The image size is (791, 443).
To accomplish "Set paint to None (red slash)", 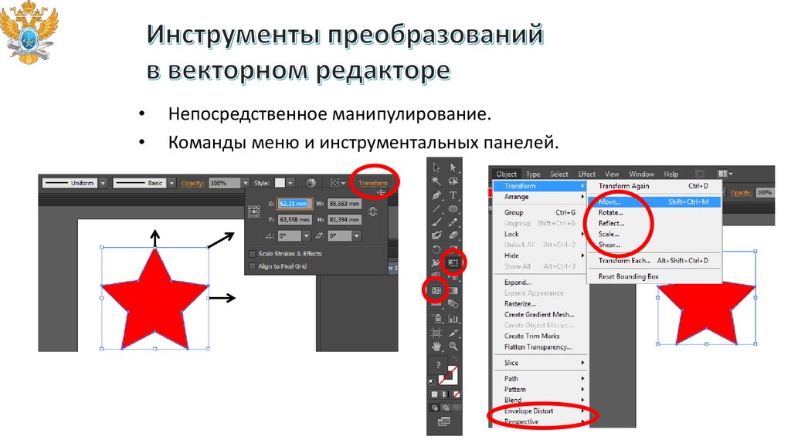I will click(457, 394).
